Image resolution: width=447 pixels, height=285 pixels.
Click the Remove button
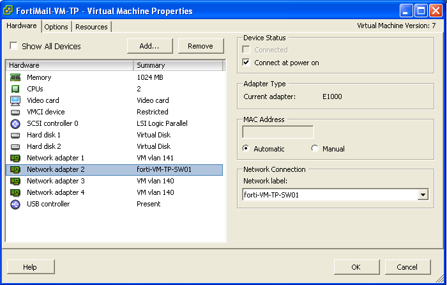[201, 46]
